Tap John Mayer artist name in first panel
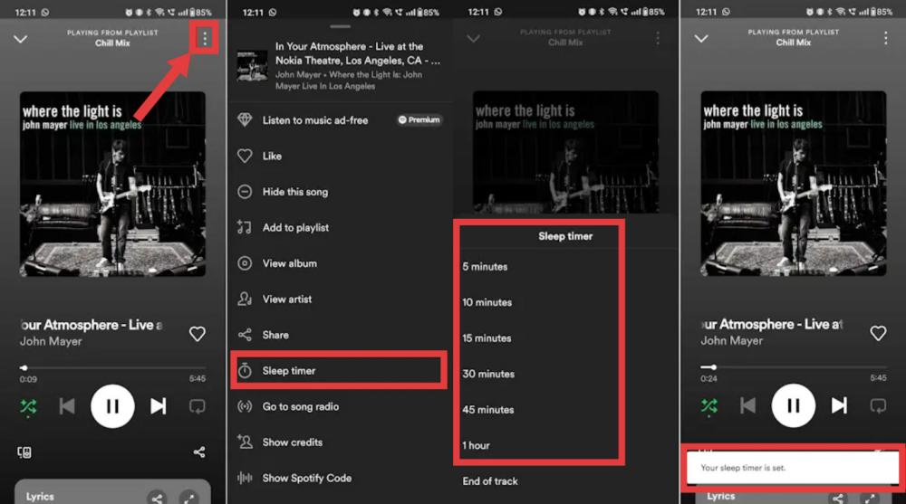The image size is (906, 504). [51, 341]
